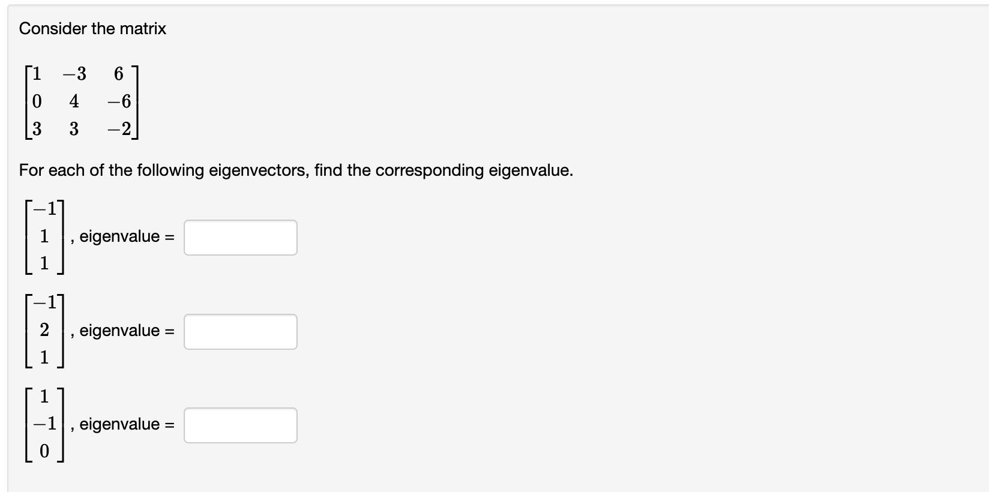This screenshot has height=492, width=989.
Task: Click the -6 entry in matrix middle row
Action: (119, 101)
